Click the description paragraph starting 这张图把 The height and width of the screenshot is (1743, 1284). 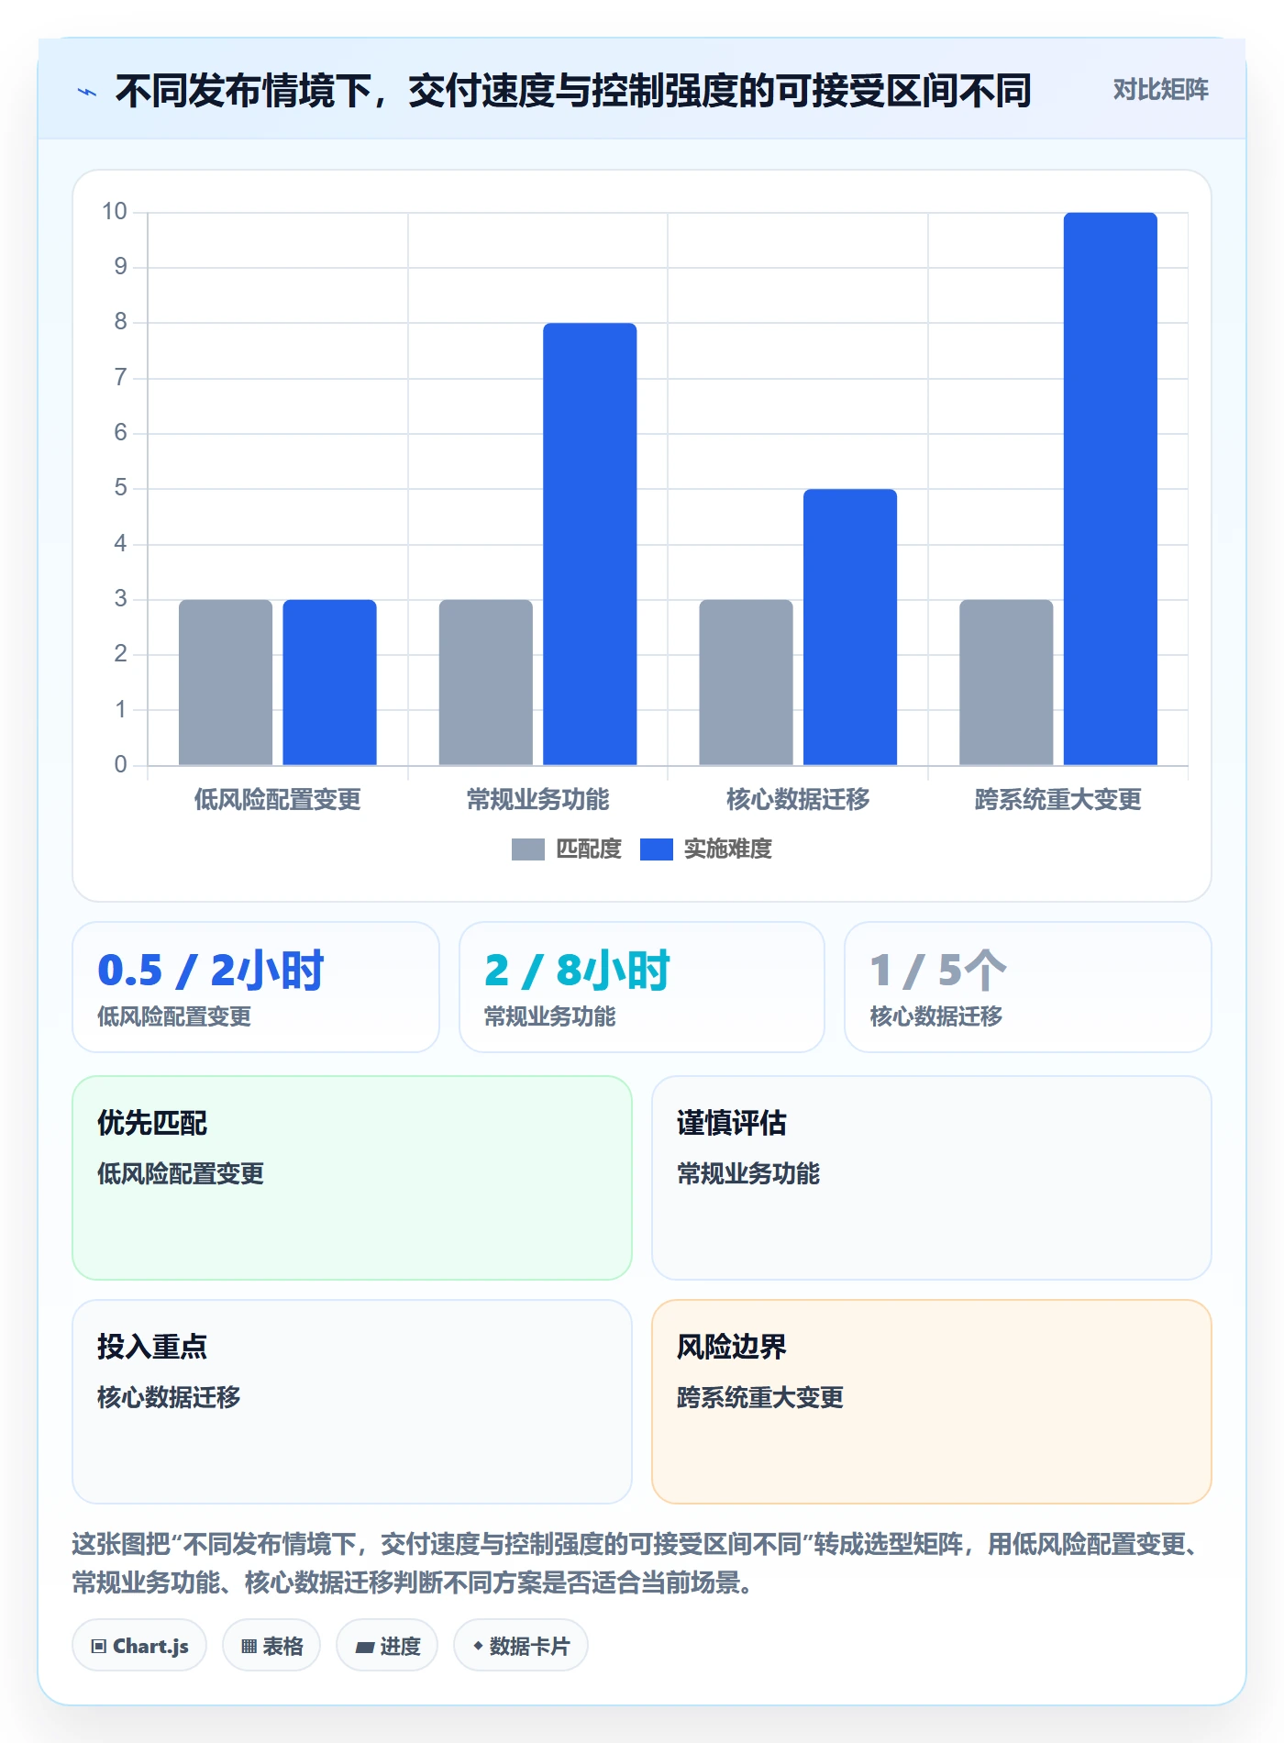[x=638, y=1564]
